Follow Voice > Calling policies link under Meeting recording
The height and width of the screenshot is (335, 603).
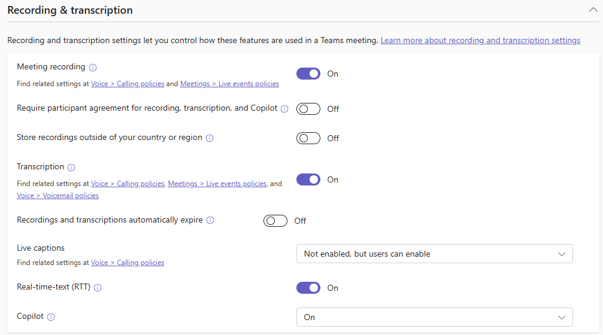point(128,84)
